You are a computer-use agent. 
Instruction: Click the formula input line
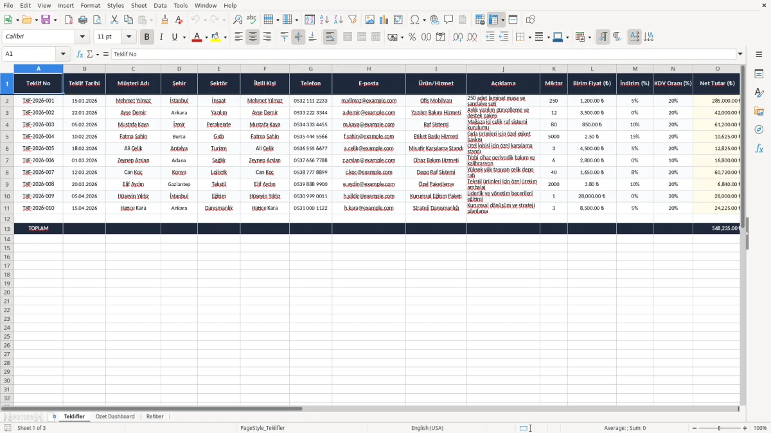pos(423,55)
